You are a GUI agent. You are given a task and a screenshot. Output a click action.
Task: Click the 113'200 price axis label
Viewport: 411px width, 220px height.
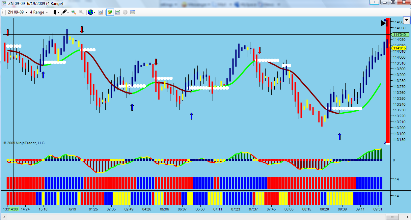[x=399, y=128]
